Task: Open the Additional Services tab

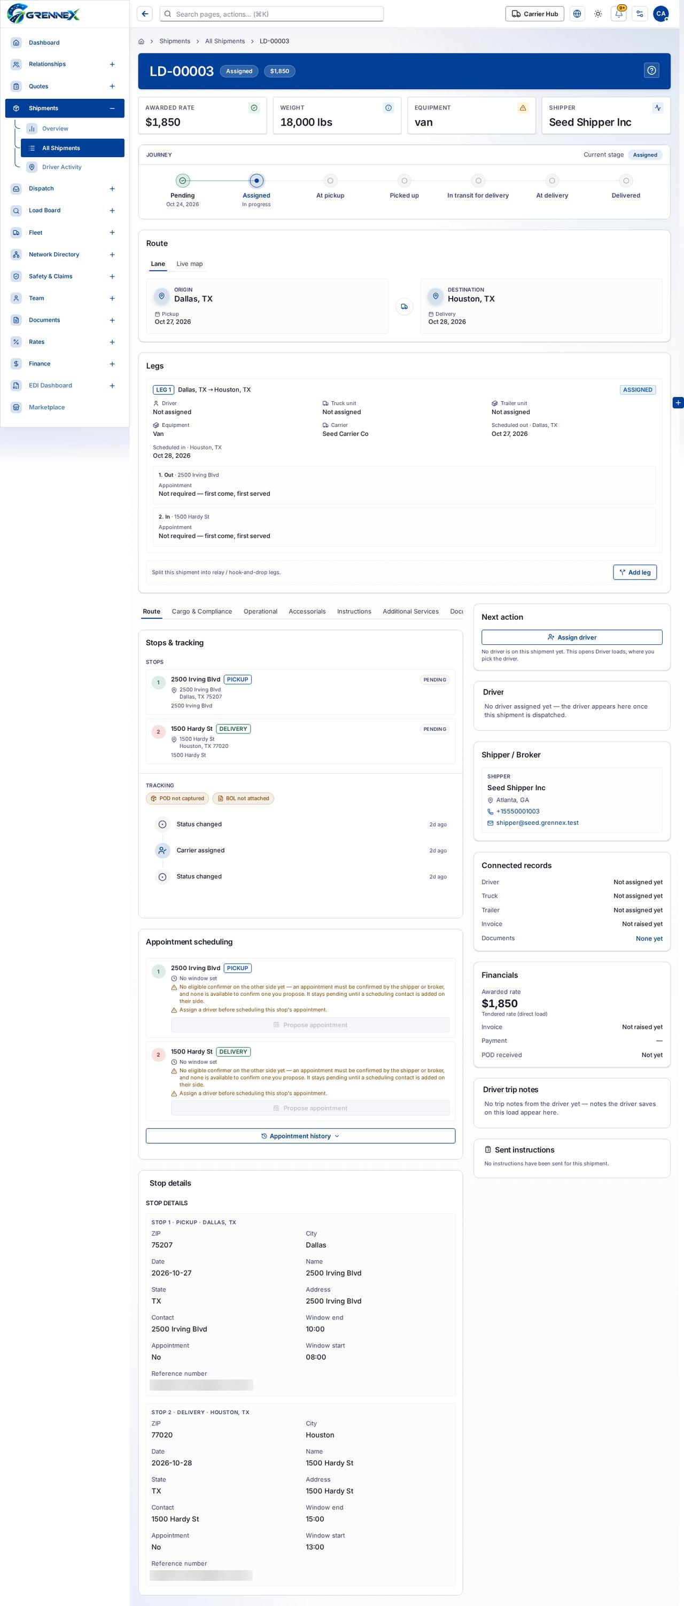Action: (410, 612)
